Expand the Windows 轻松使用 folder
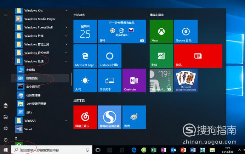 [x=40, y=53]
